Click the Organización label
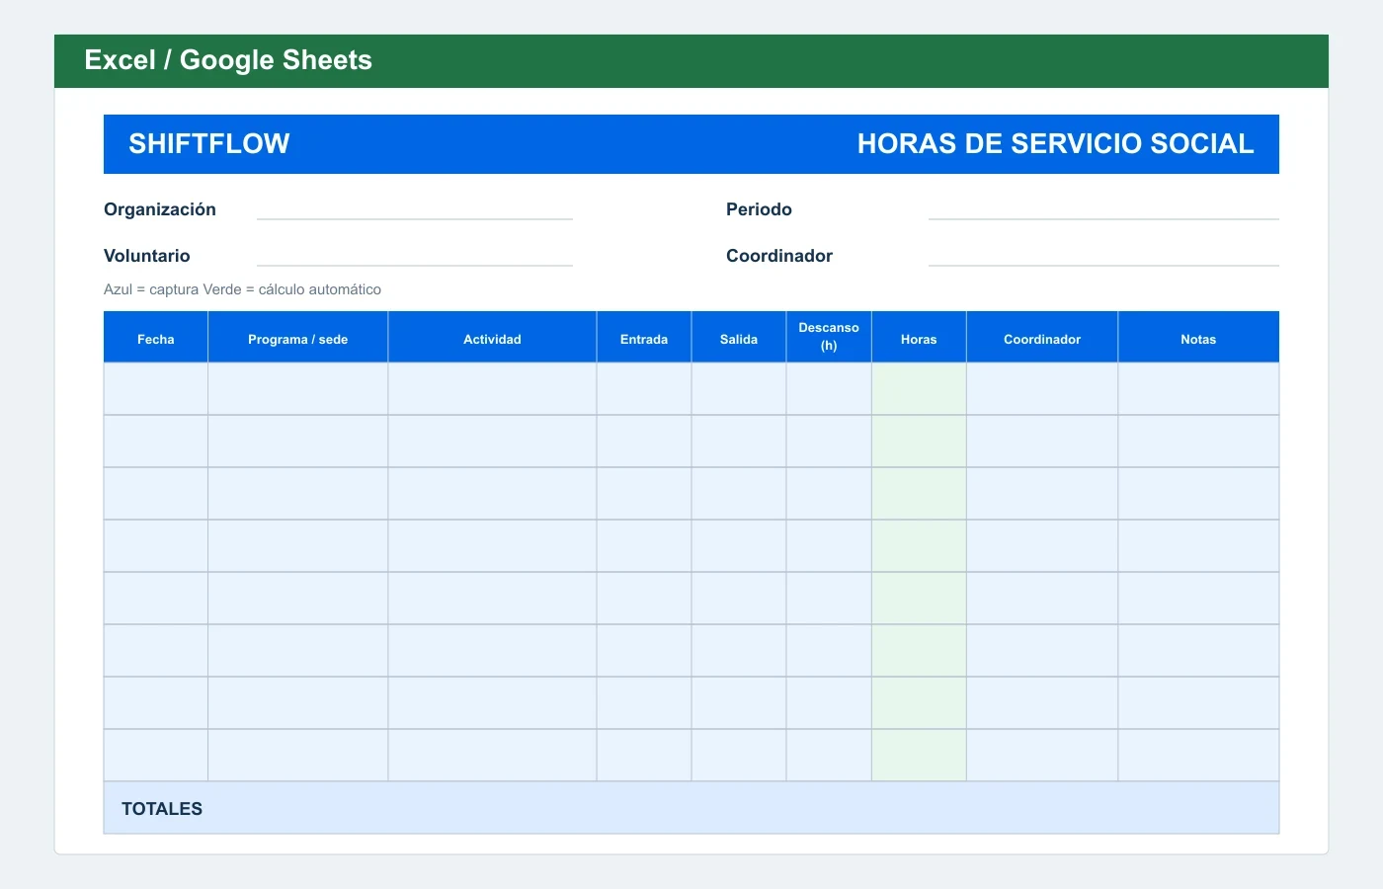1383x889 pixels. click(x=160, y=209)
